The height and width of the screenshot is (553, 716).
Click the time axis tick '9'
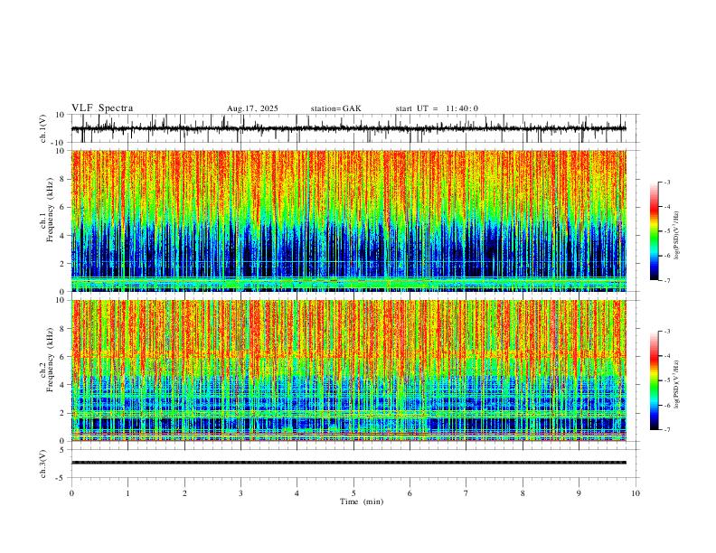click(579, 493)
